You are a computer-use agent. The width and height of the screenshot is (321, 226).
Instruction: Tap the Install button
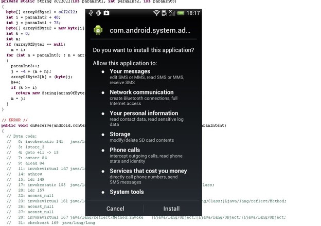pyautogui.click(x=171, y=209)
